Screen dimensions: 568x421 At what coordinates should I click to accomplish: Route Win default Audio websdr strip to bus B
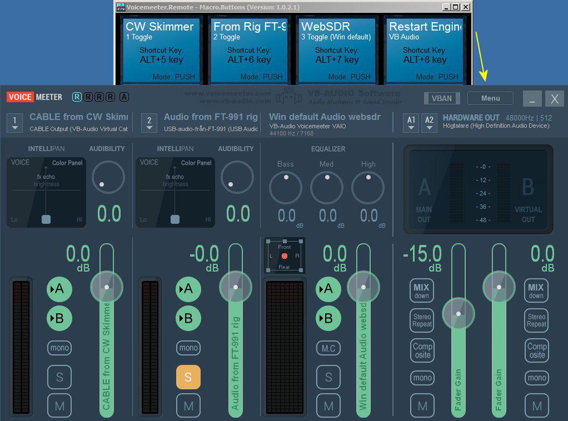point(328,318)
